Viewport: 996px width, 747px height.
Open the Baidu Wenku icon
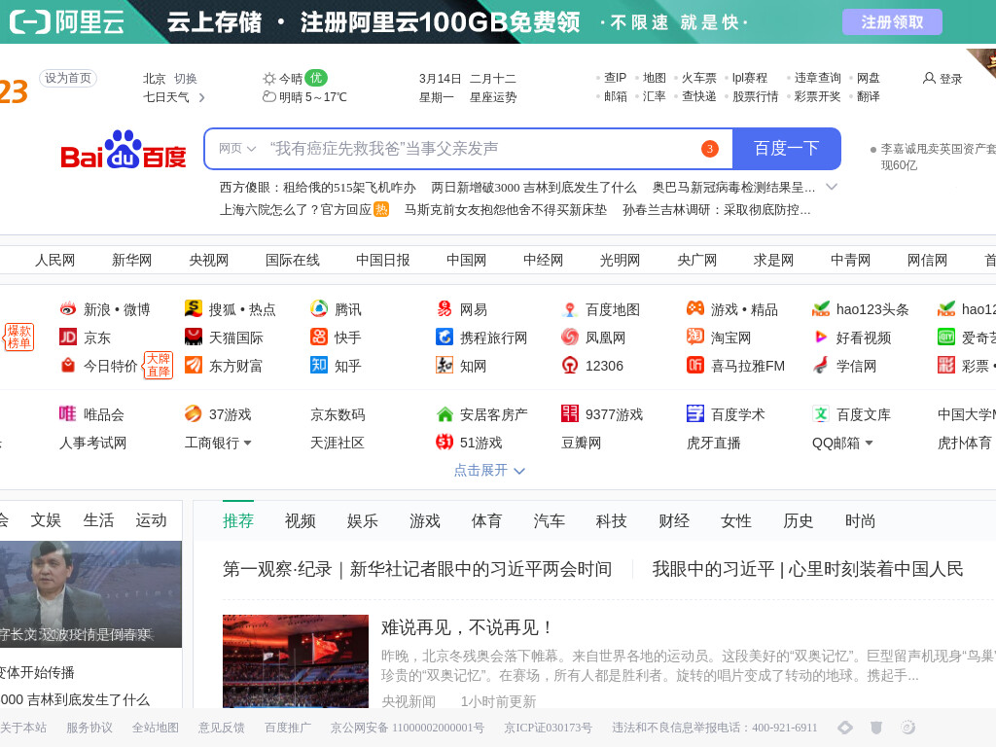821,413
